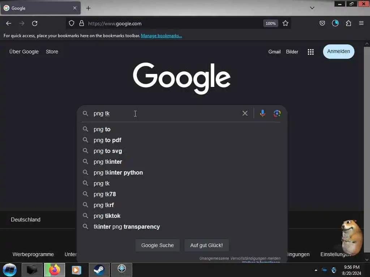Click the hamster desktop pet overlay
The height and width of the screenshot is (277, 370).
pos(351,237)
